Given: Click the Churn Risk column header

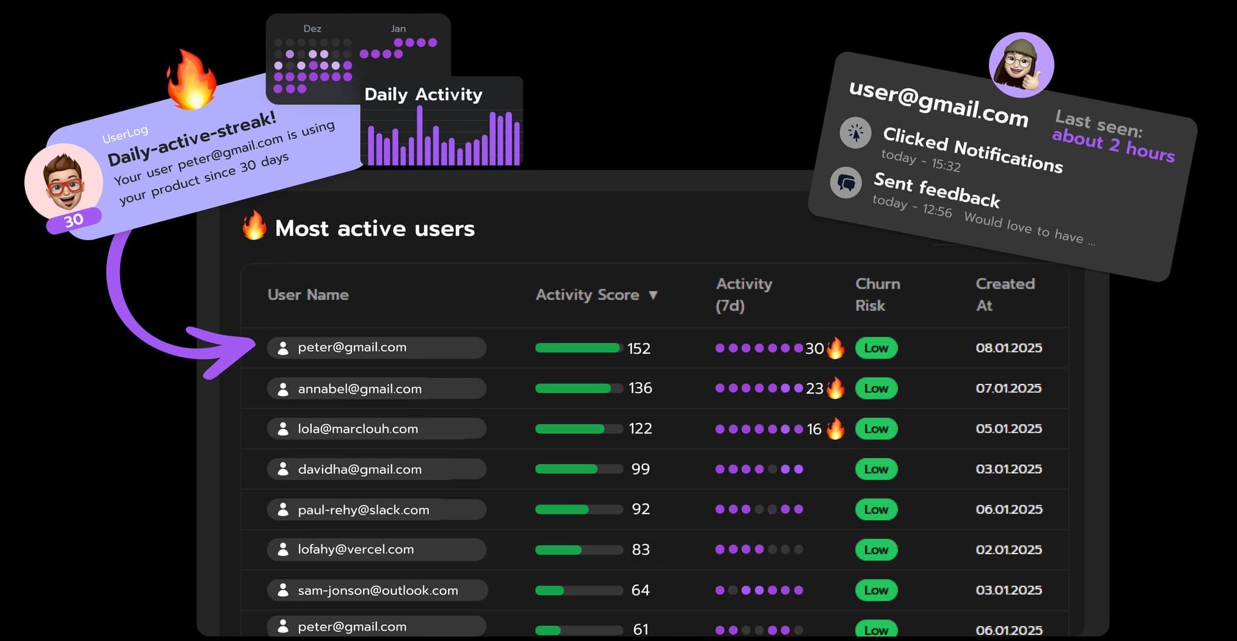Looking at the screenshot, I should point(878,295).
